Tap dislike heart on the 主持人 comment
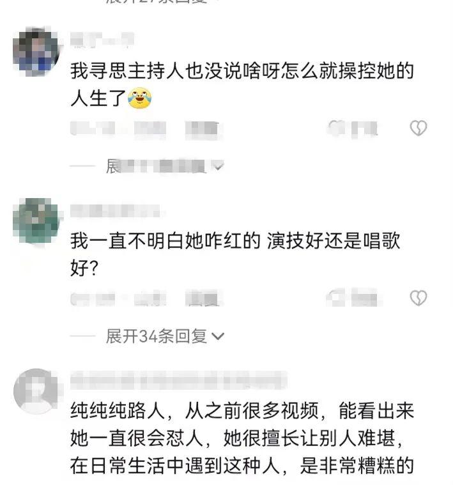453x485 pixels. point(418,128)
